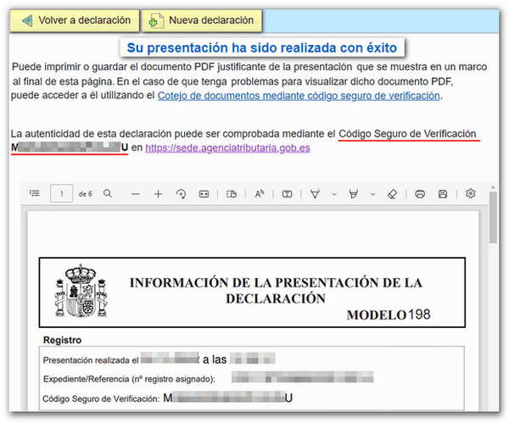509x423 pixels.
Task: Save the PDF document
Action: (x=443, y=194)
